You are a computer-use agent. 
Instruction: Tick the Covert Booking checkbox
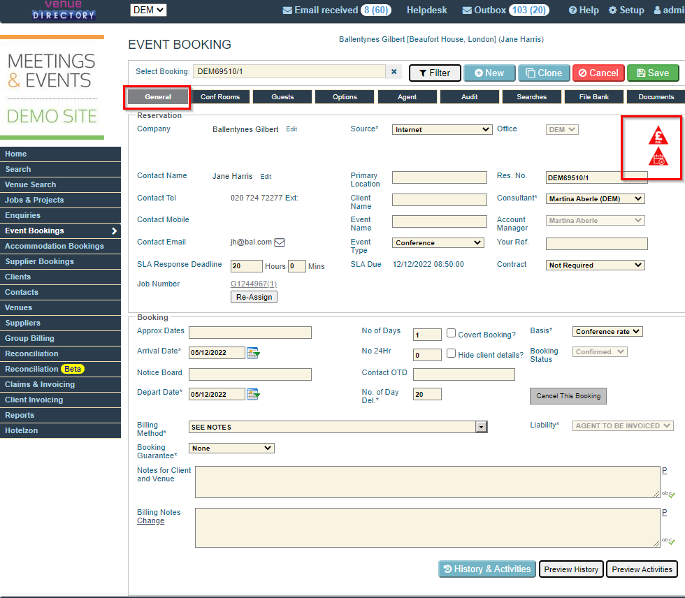[452, 333]
